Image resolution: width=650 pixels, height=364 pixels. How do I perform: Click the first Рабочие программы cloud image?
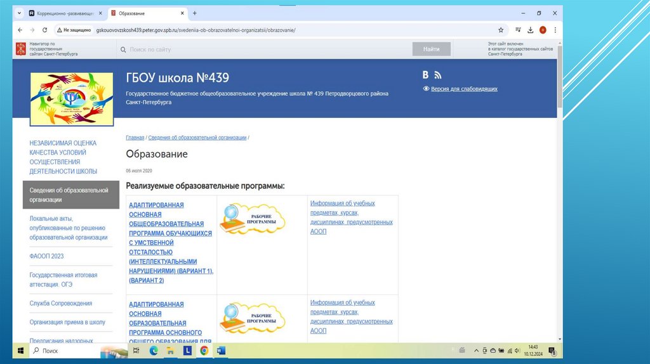point(253,219)
